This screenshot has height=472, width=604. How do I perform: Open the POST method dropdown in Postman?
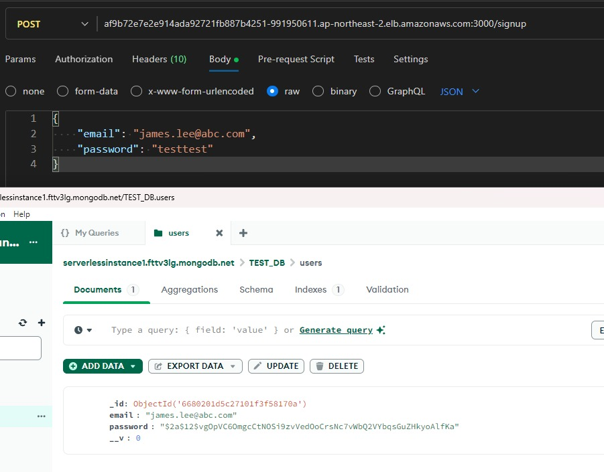pyautogui.click(x=52, y=24)
